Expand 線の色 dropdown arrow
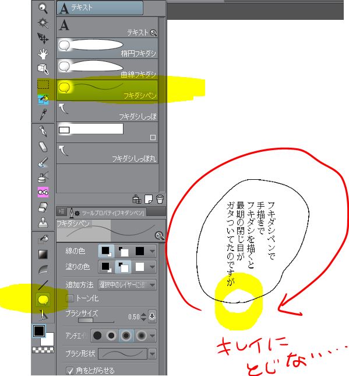This screenshot has width=349, height=376. 152,251
